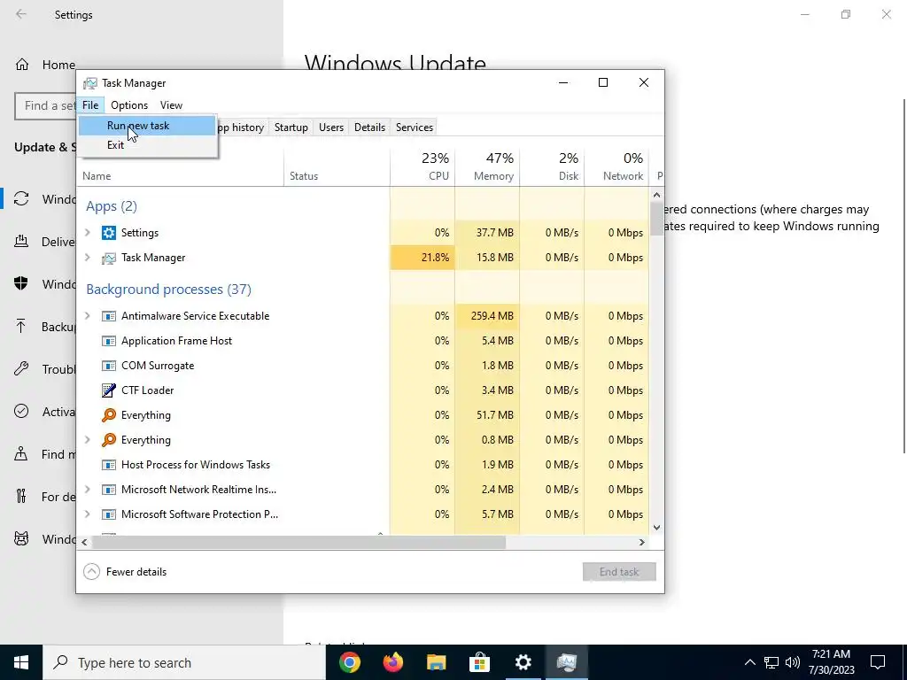Click the Microsoft Software Protection Platform icon
Viewport: 907px width, 680px height.
tap(109, 514)
